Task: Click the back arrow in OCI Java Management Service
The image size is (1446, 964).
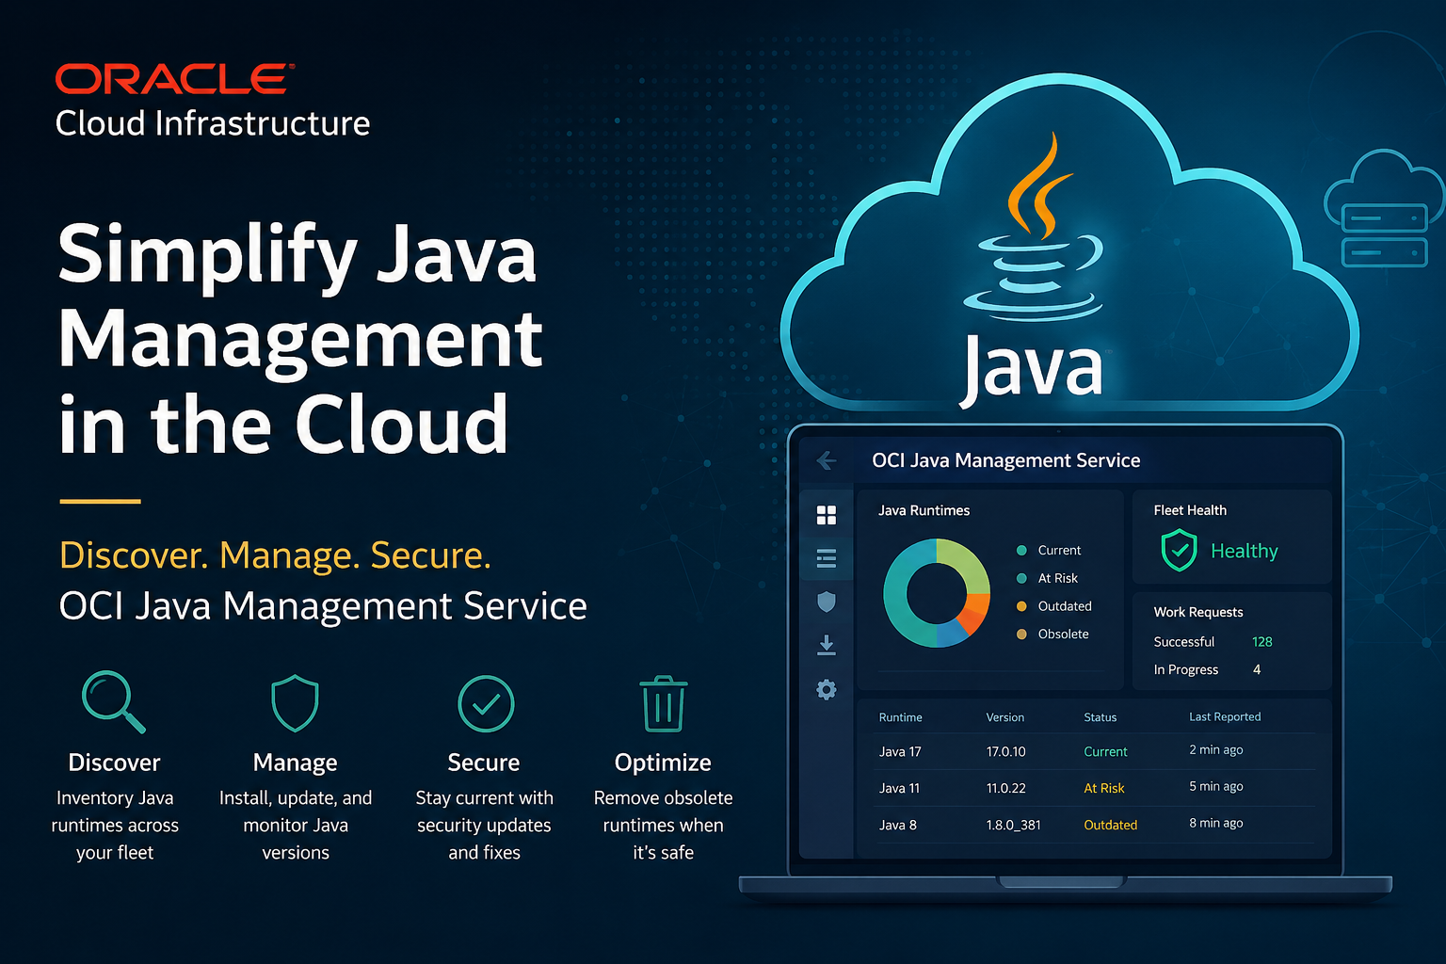Action: (827, 460)
